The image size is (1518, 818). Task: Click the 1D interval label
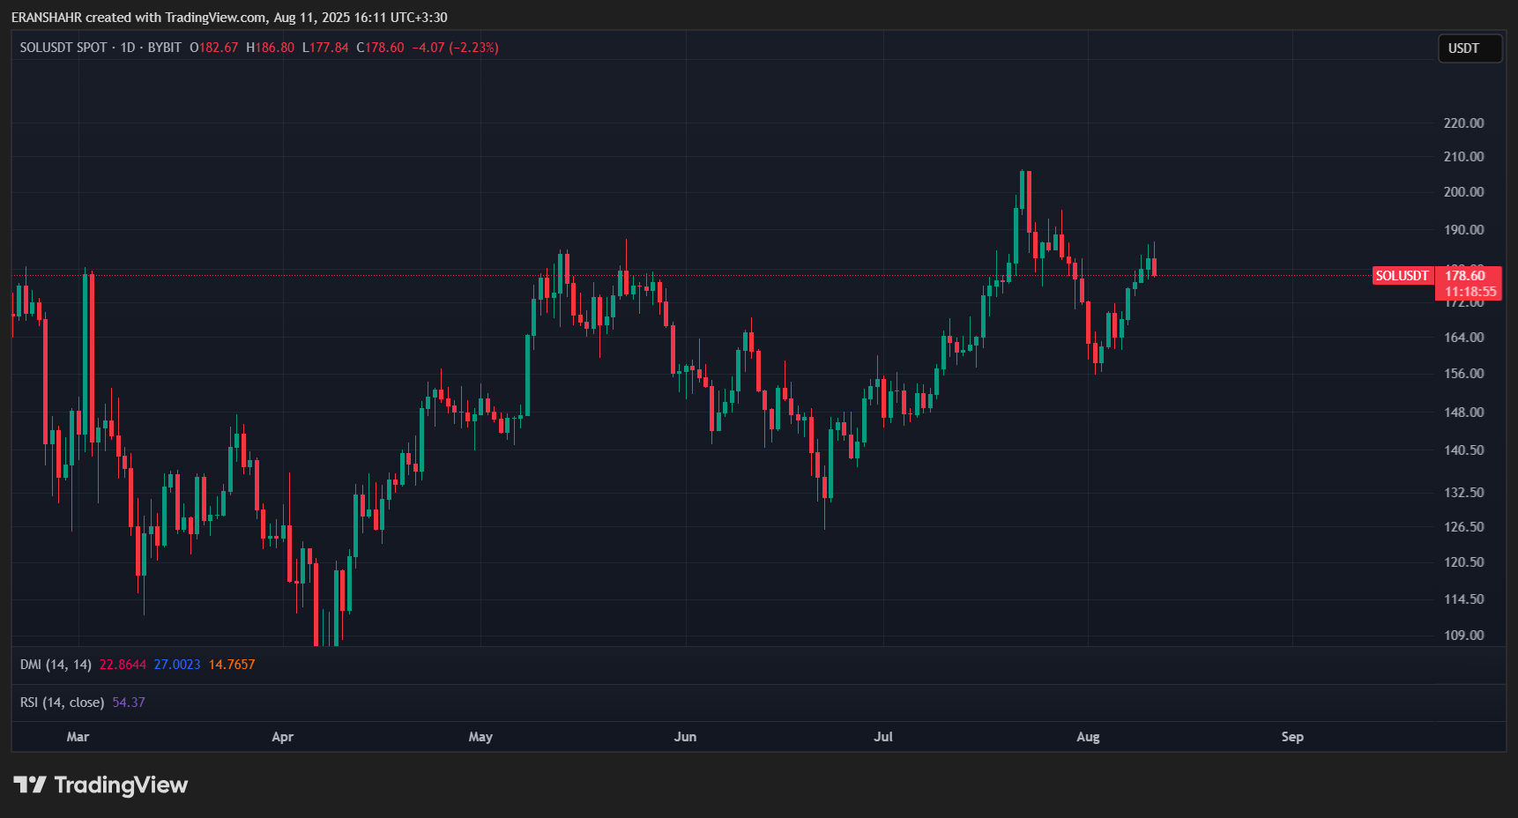(x=128, y=48)
